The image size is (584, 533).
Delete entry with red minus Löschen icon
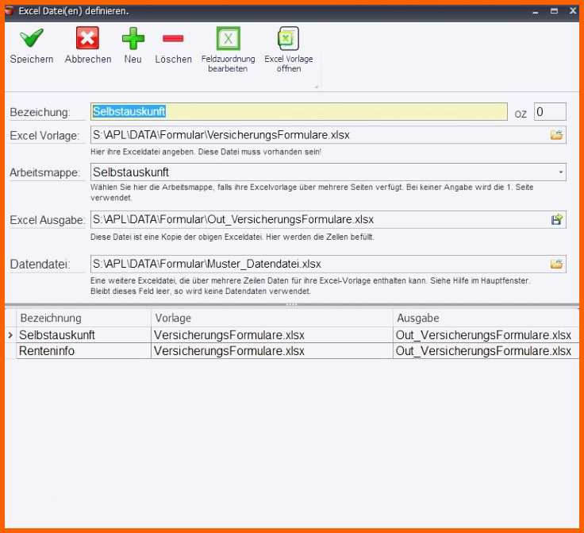pyautogui.click(x=173, y=38)
